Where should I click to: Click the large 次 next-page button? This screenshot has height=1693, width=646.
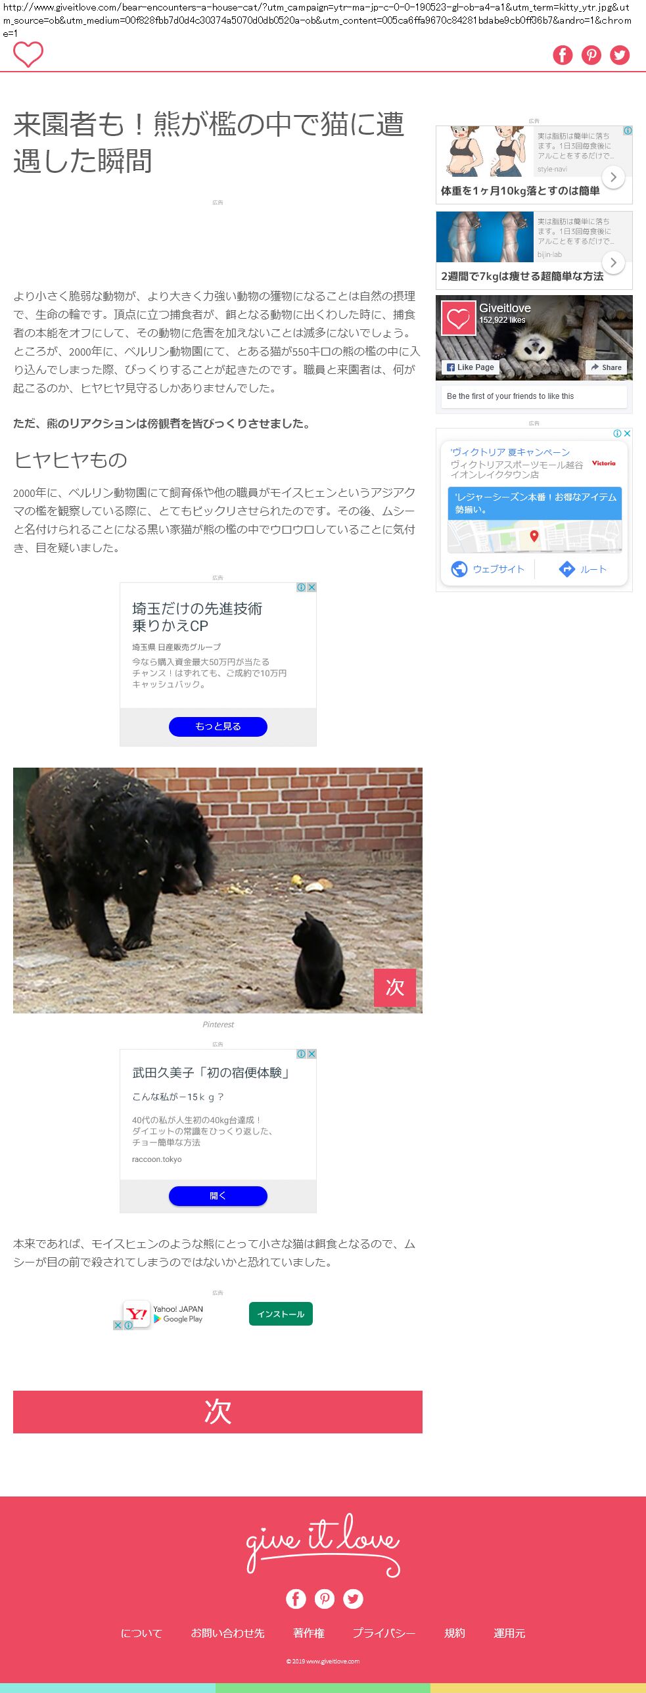pos(218,1412)
